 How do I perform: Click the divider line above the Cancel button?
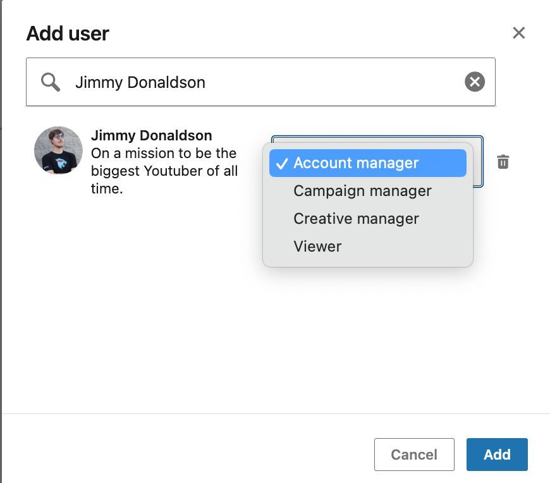click(x=276, y=413)
